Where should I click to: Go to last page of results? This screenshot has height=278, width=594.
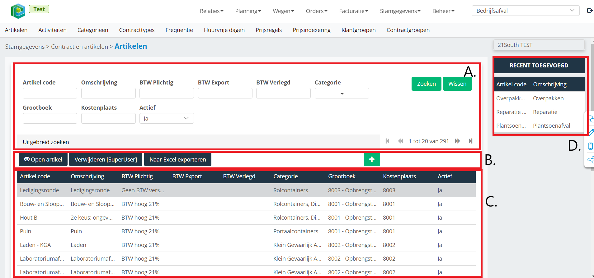coord(470,141)
